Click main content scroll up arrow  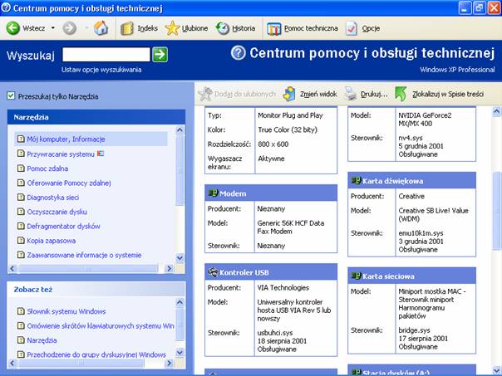(x=496, y=111)
